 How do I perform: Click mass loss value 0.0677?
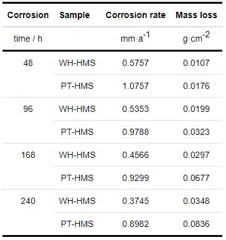pos(196,178)
